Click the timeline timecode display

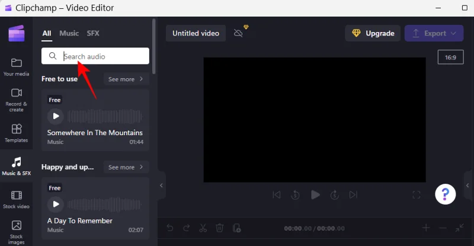pyautogui.click(x=314, y=228)
